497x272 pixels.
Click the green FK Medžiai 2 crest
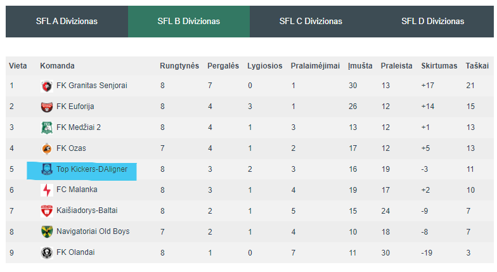point(47,128)
